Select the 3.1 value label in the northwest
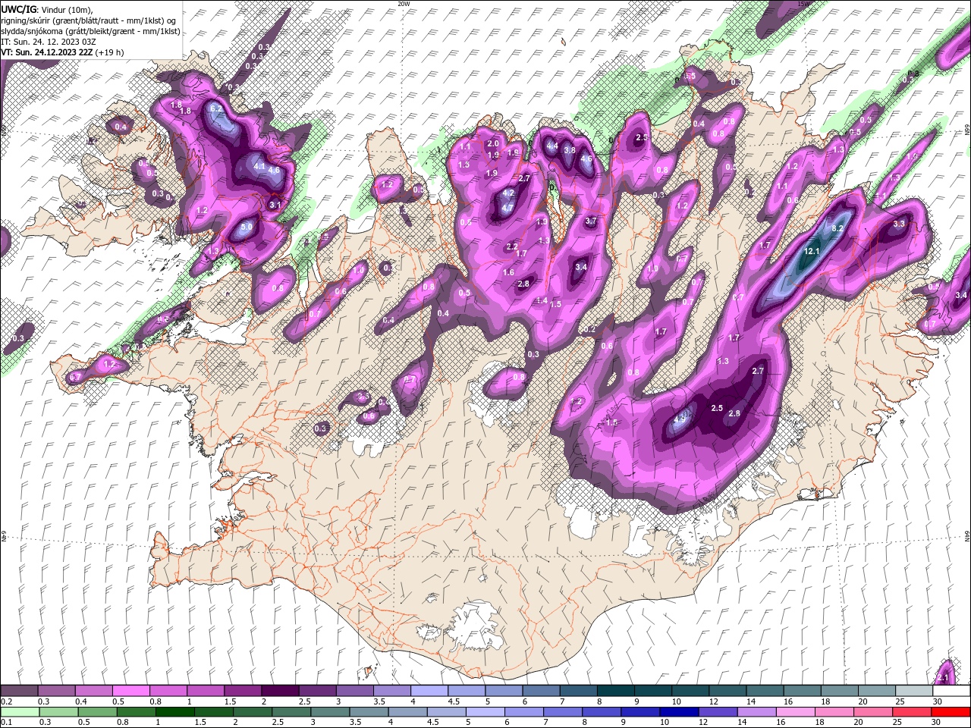The height and width of the screenshot is (728, 971). tap(275, 204)
